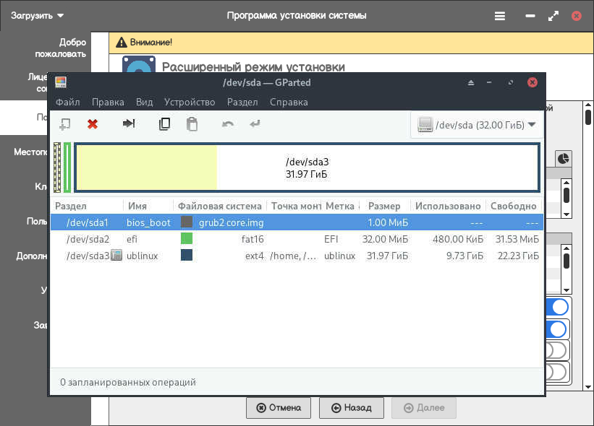Screen dimensions: 594x426
Task: Click the Apply all operations icon
Action: [x=255, y=123]
